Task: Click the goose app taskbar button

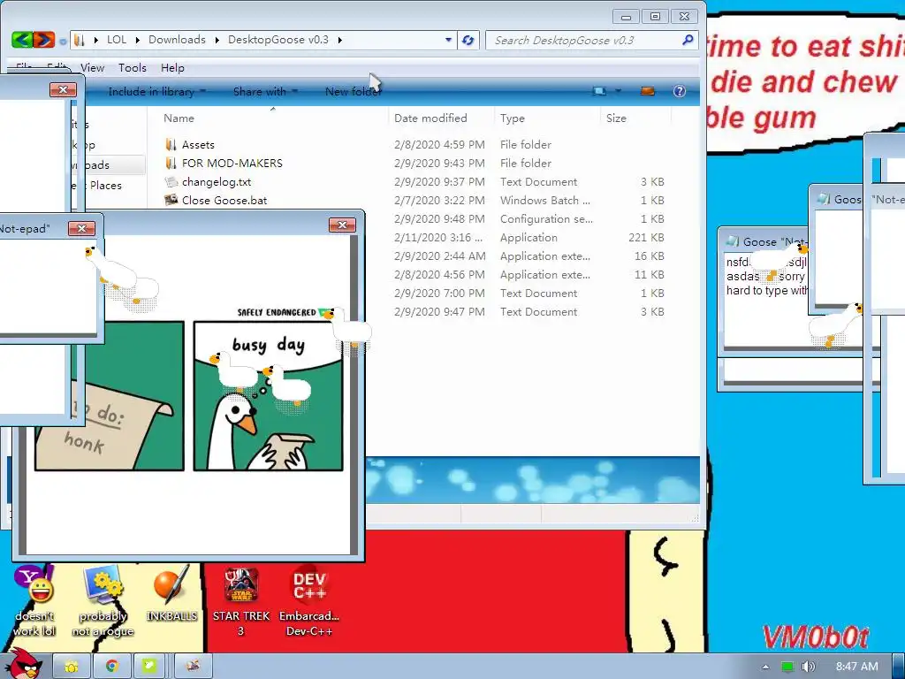Action: [193, 667]
